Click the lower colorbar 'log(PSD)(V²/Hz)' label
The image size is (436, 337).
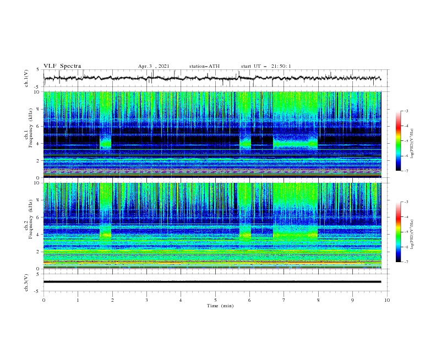tap(412, 234)
